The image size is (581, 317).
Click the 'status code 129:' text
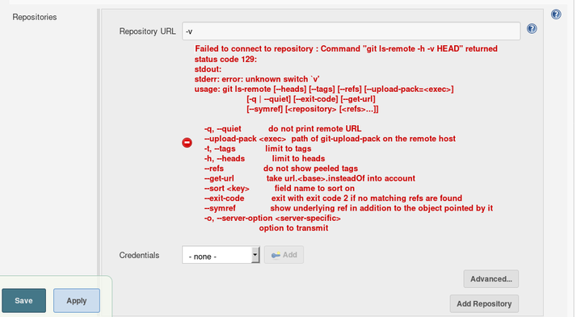(x=225, y=59)
